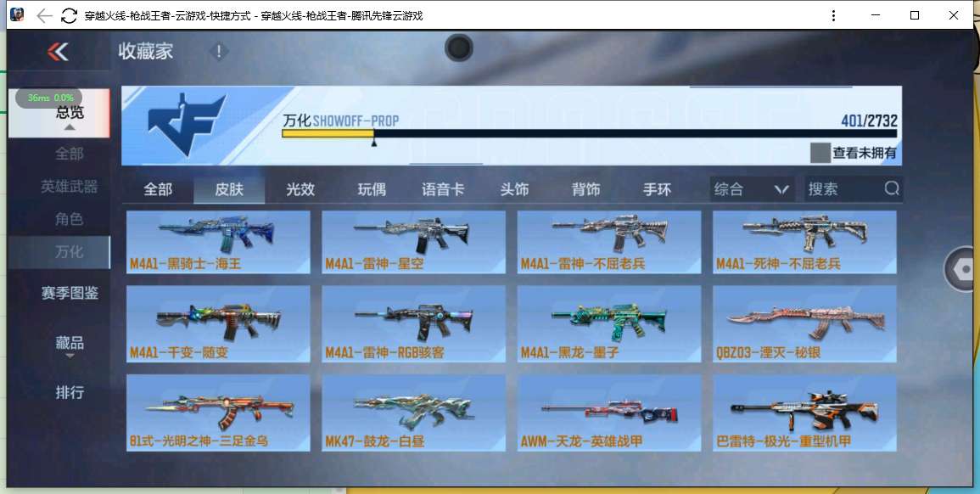Open 英雄武器 in the sidebar

(70, 187)
